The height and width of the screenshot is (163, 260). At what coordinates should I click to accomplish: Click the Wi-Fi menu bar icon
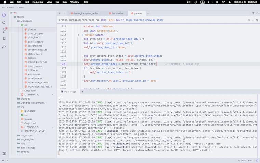point(223,2)
